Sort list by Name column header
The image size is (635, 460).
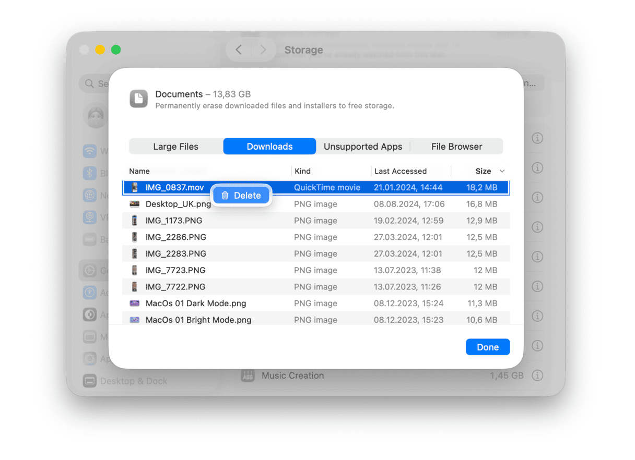[139, 171]
